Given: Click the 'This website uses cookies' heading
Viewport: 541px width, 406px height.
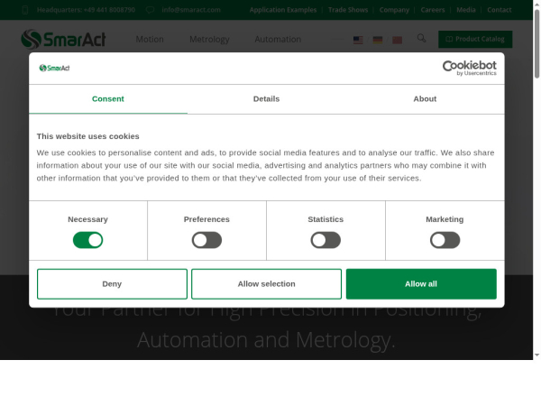Looking at the screenshot, I should [88, 136].
